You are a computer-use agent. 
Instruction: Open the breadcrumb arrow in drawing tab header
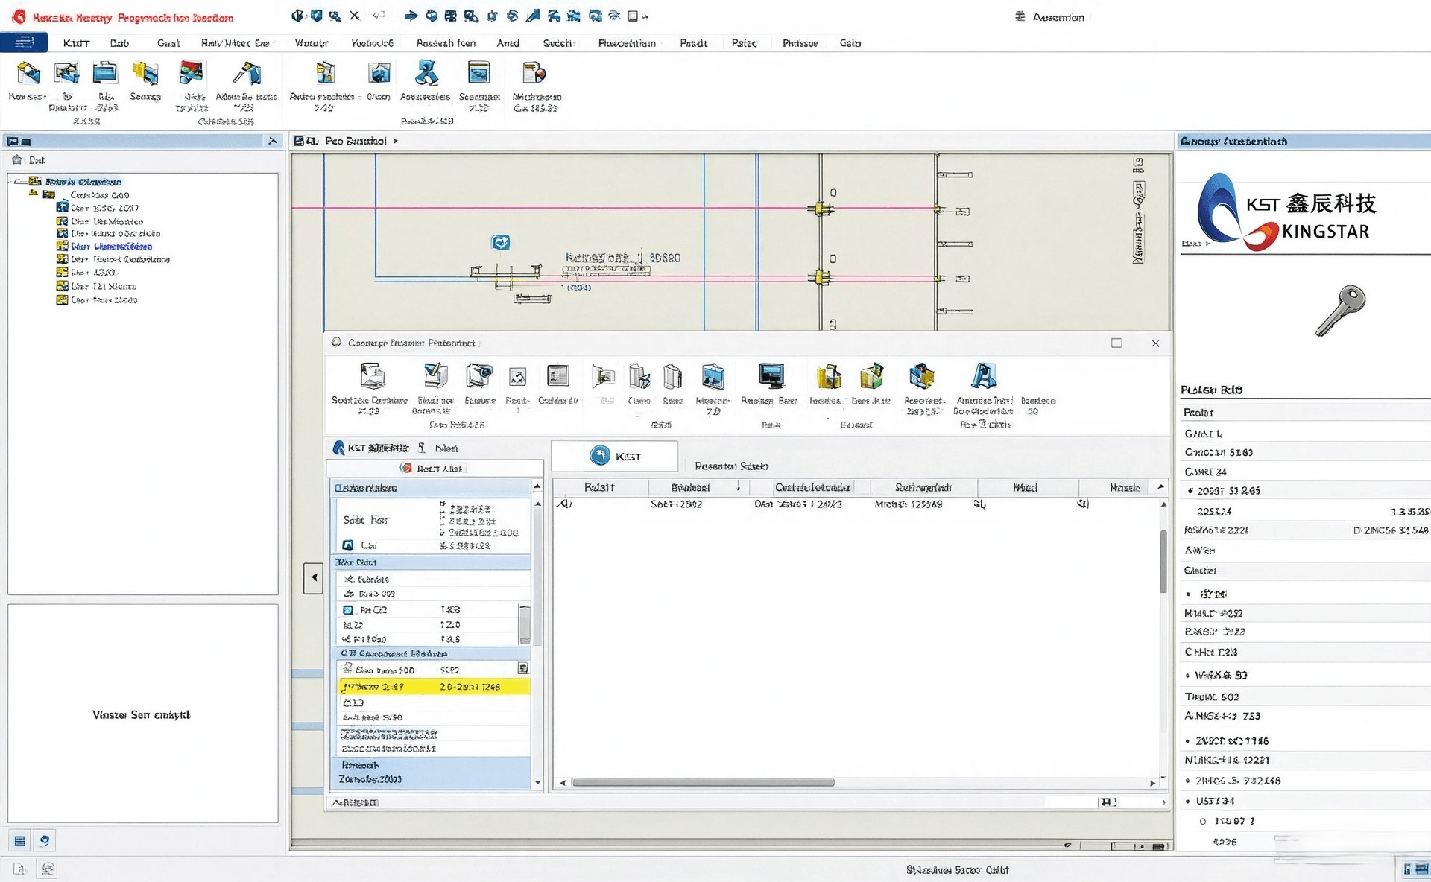point(395,141)
